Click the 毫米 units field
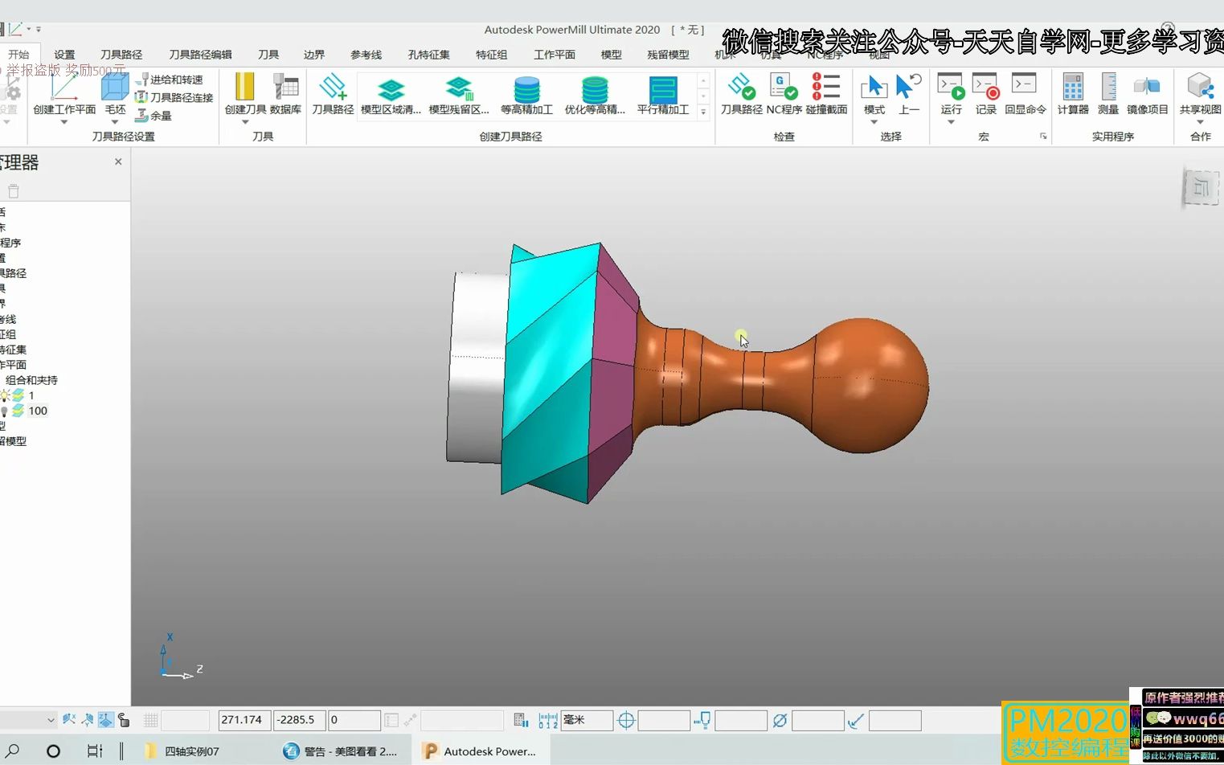Screen dimensions: 1224x765 [x=586, y=720]
